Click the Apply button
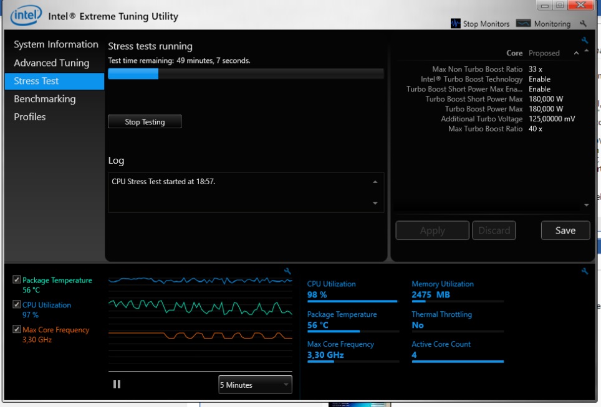 coord(432,231)
